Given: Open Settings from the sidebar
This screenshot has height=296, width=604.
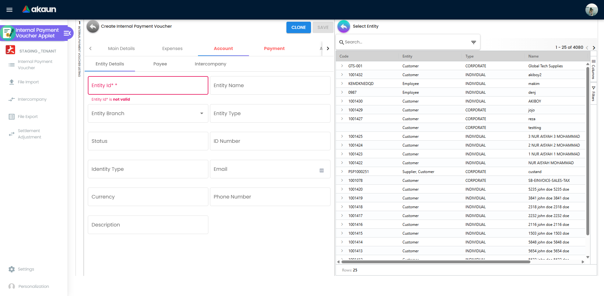Looking at the screenshot, I should click(25, 269).
